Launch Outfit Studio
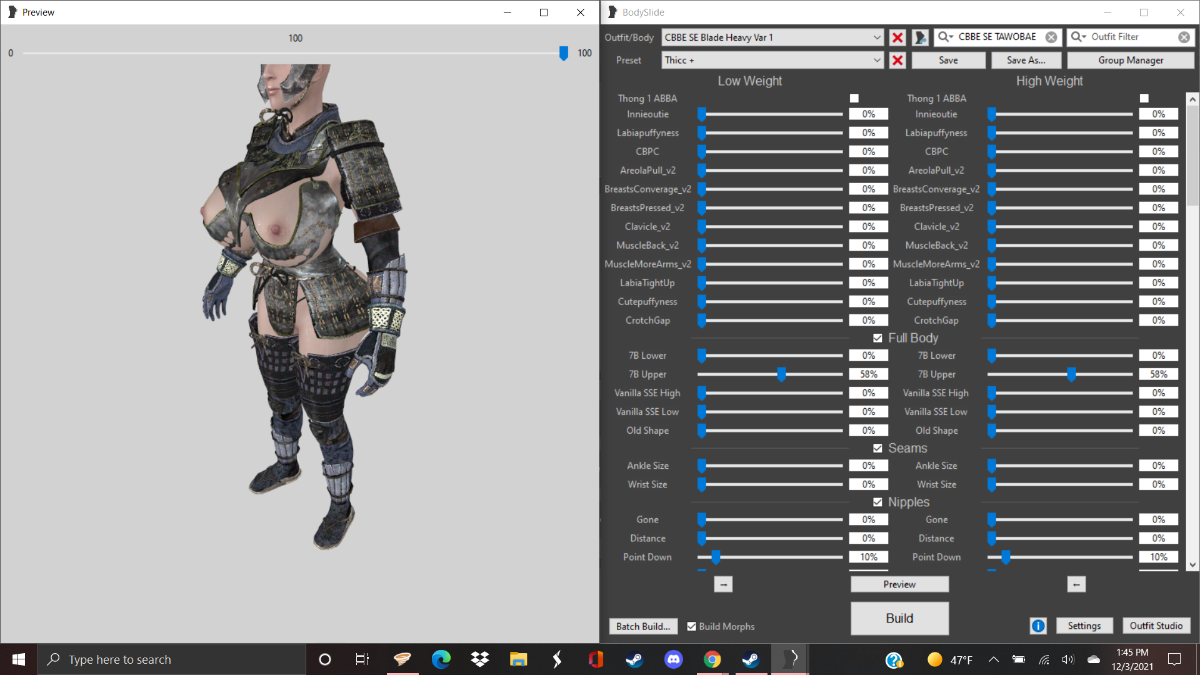Image resolution: width=1200 pixels, height=675 pixels. [x=1156, y=626]
